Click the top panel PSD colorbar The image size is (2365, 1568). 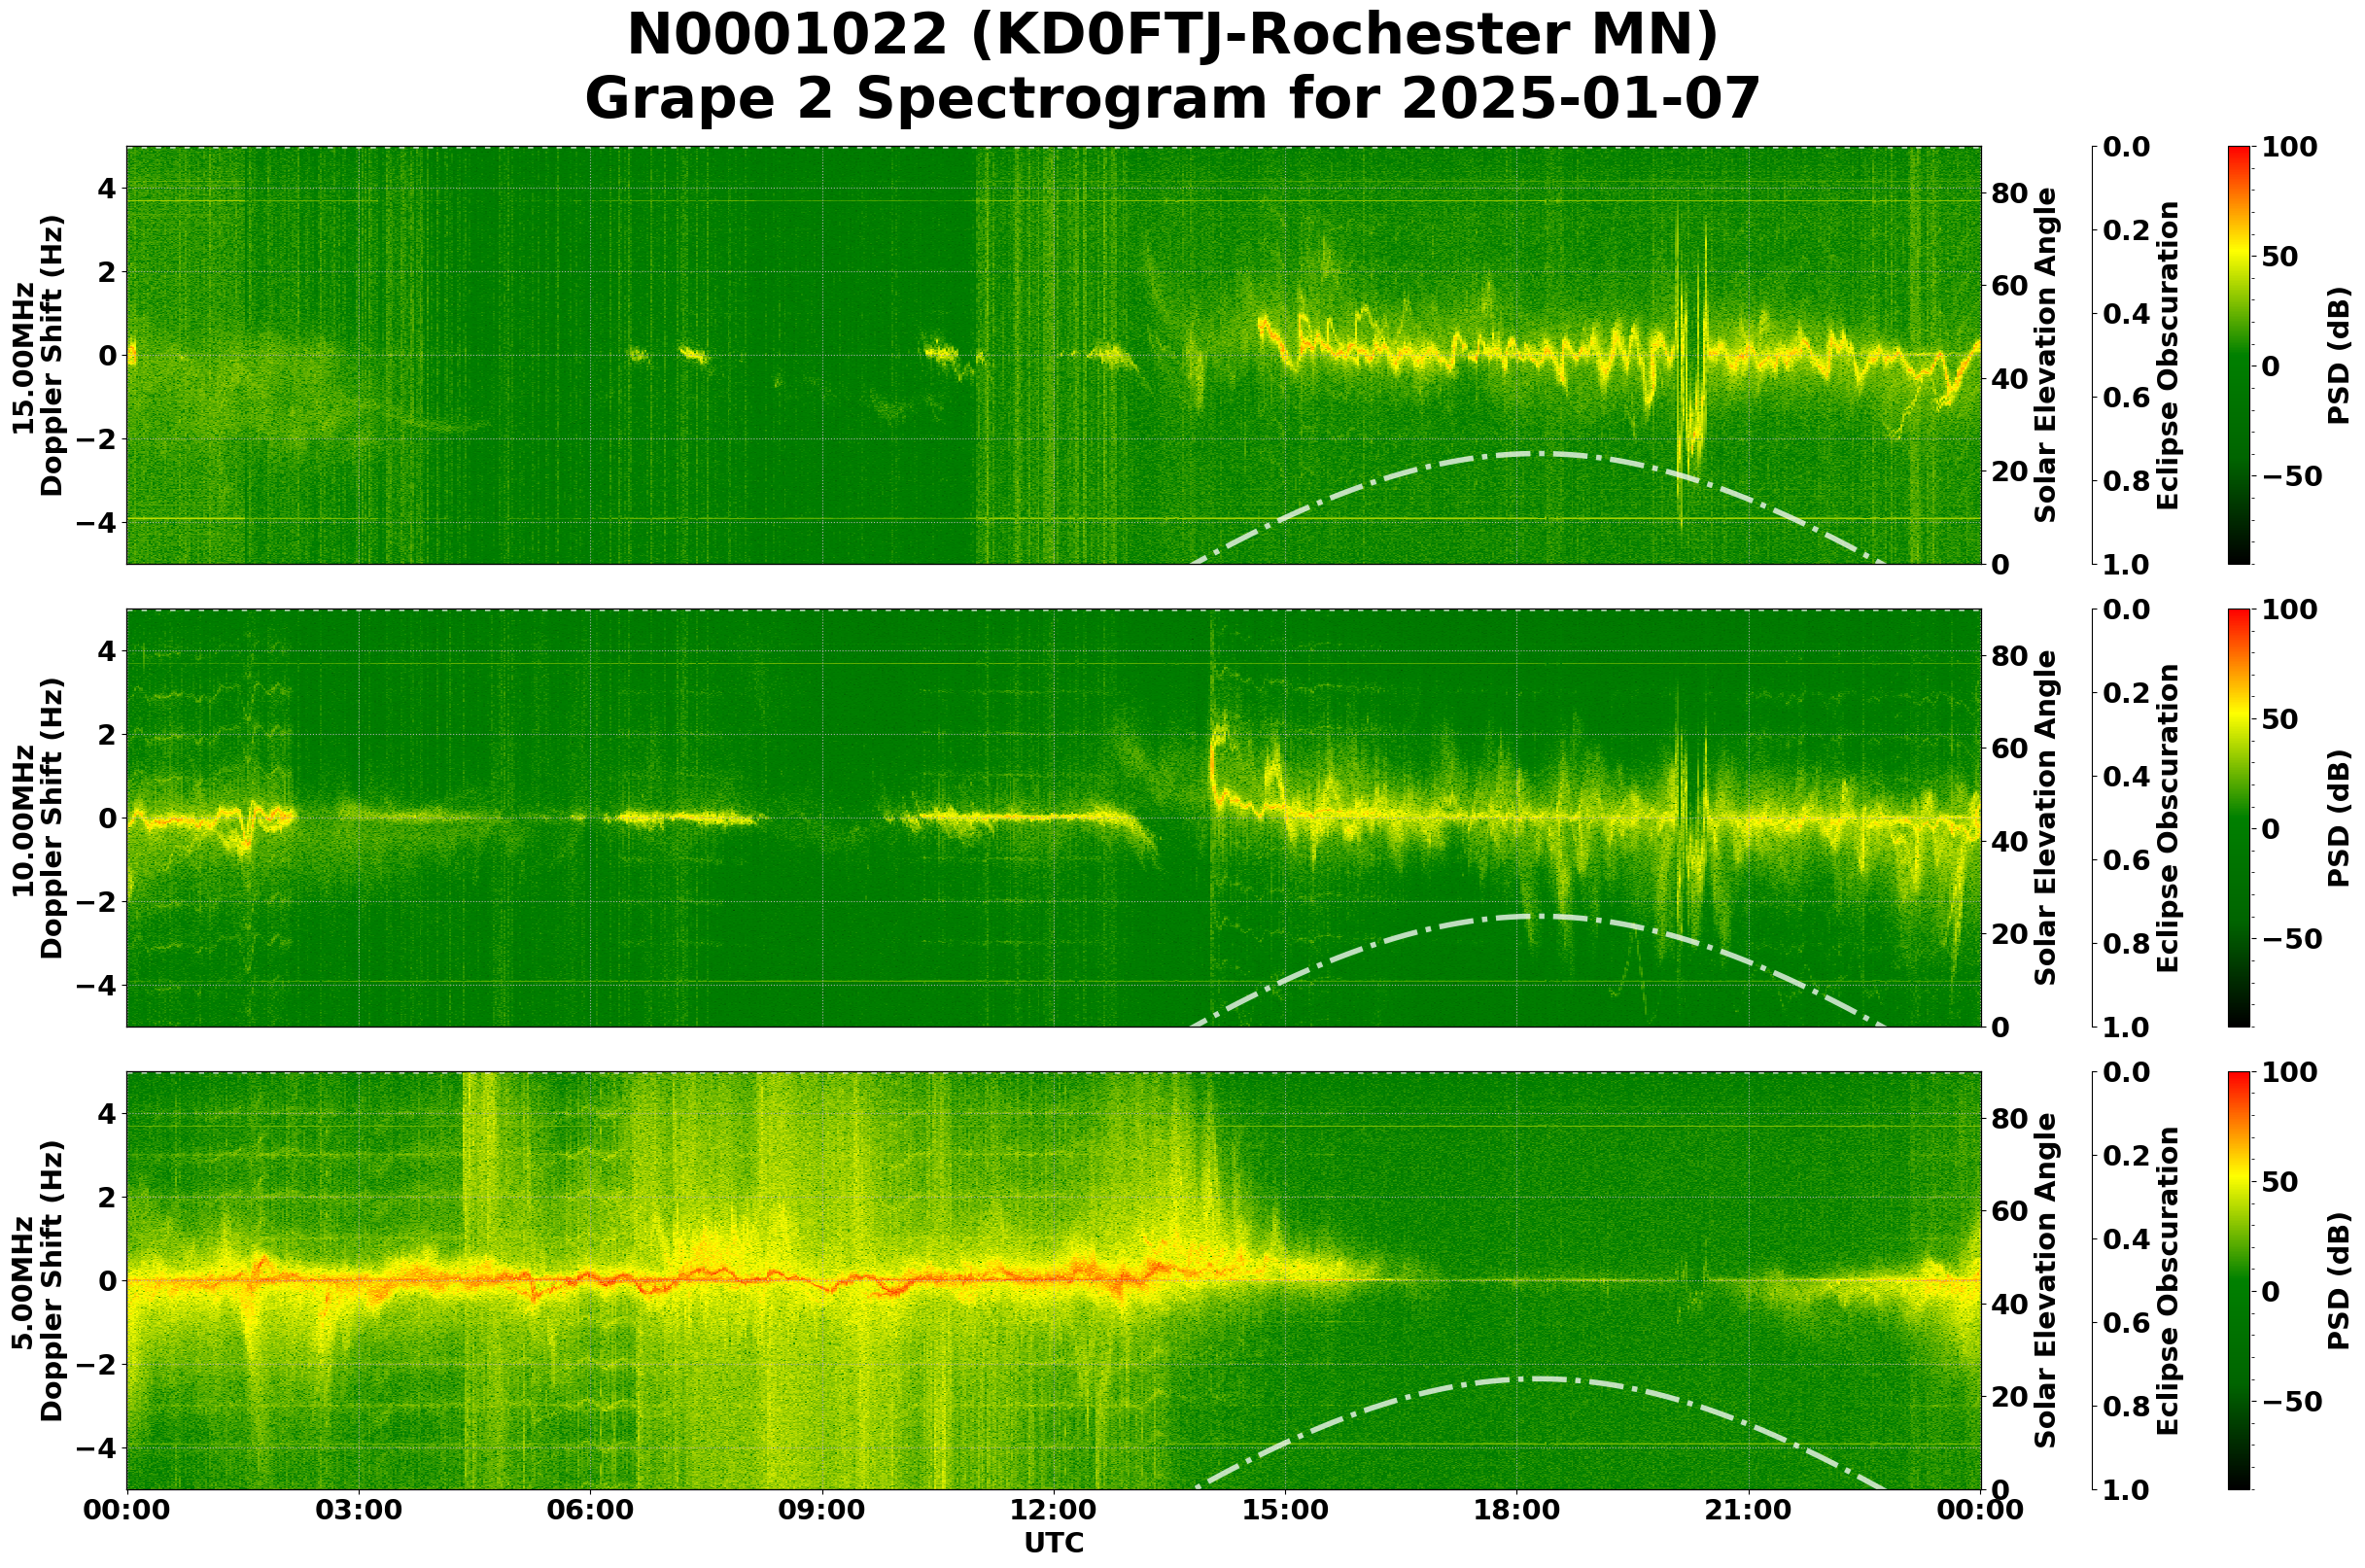2239,355
